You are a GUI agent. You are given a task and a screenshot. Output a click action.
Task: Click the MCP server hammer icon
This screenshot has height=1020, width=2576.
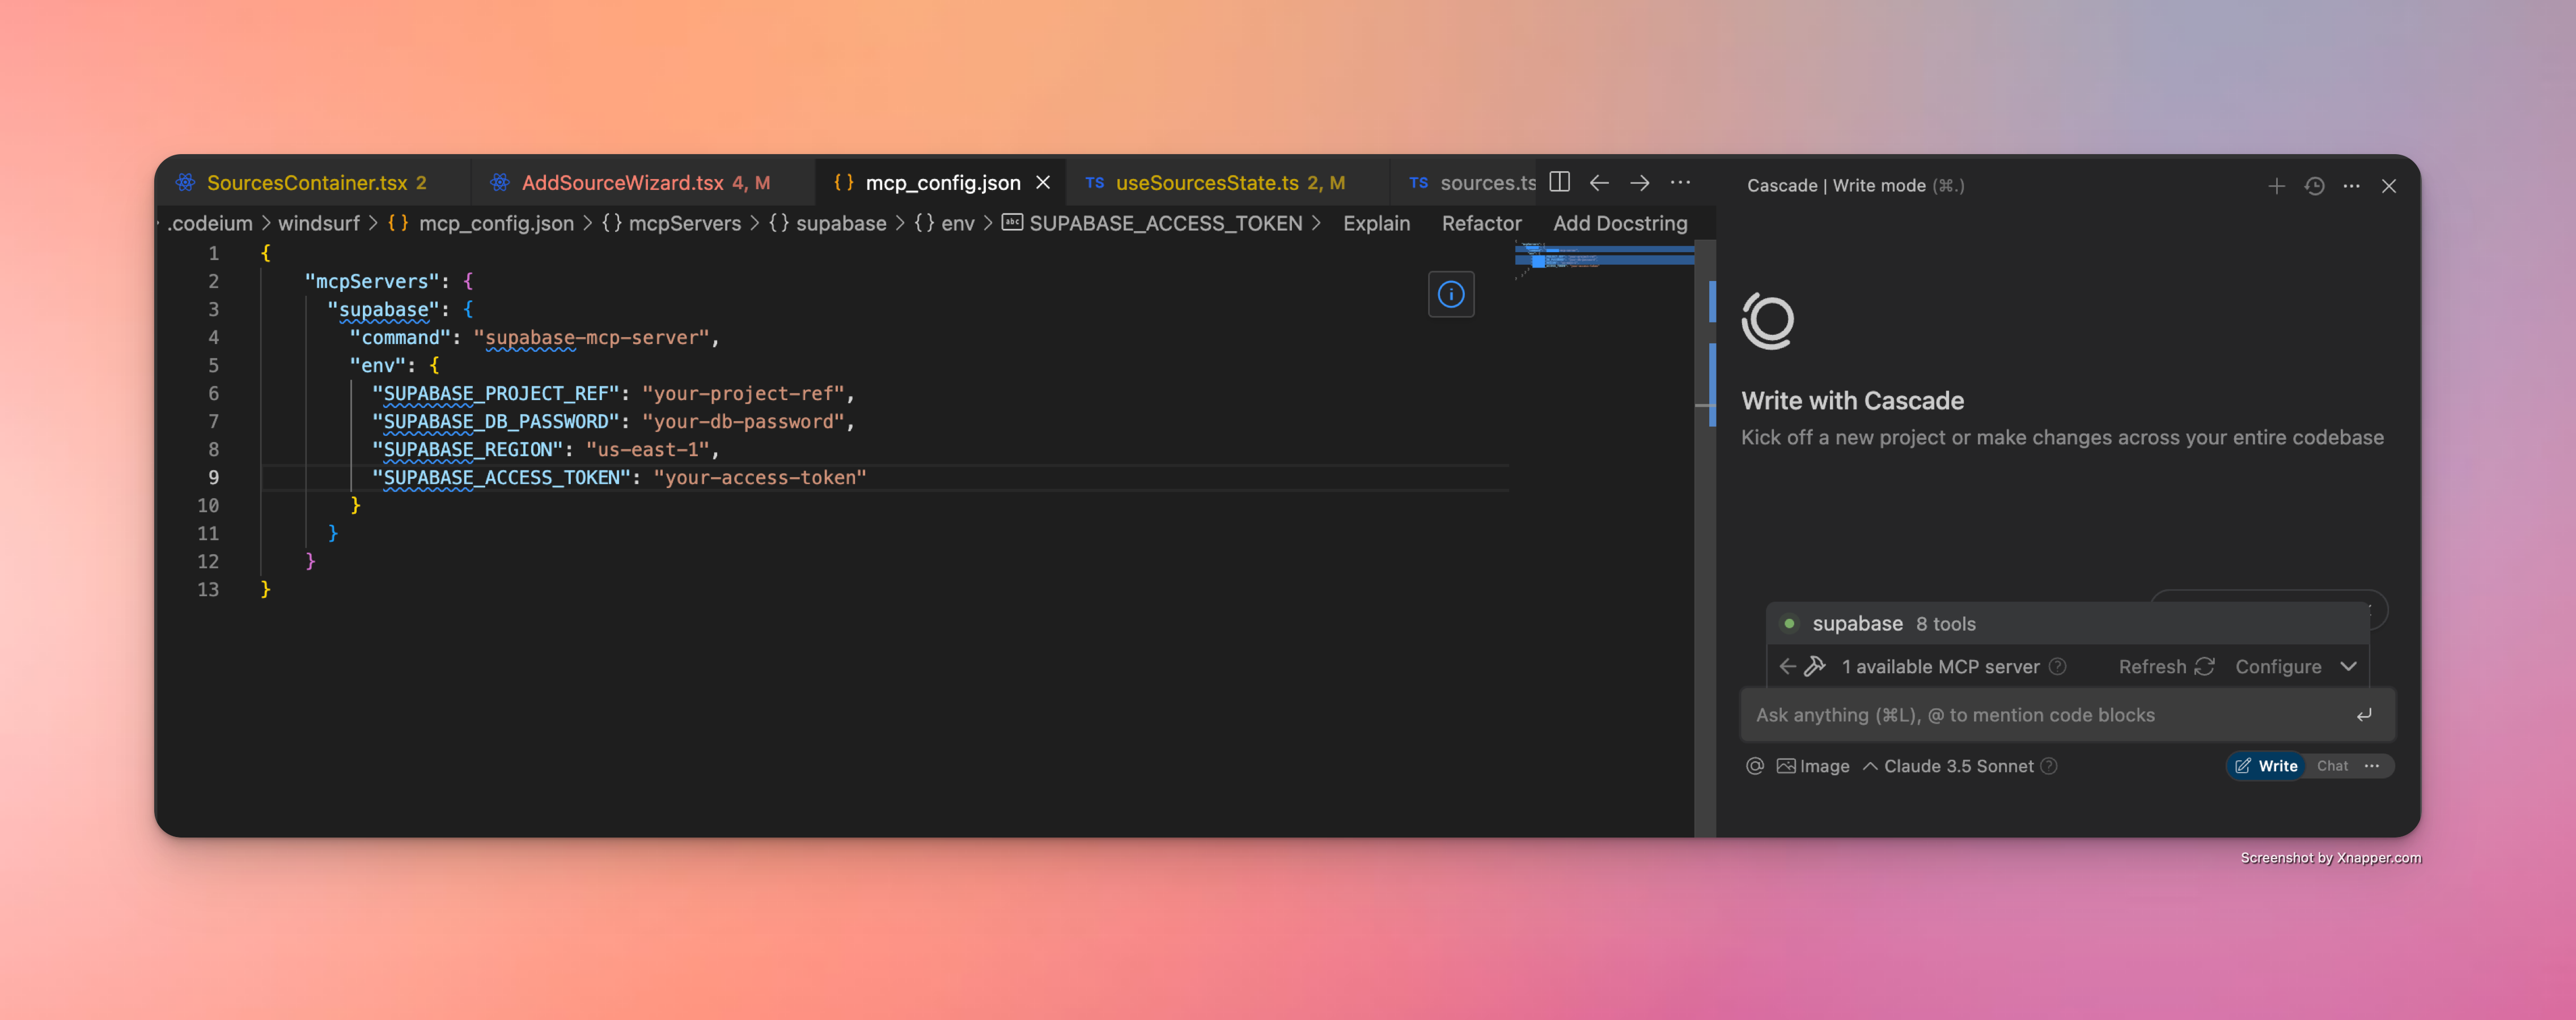1814,666
